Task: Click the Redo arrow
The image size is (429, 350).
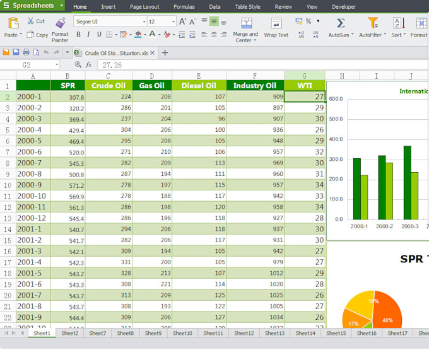Action: (56, 52)
